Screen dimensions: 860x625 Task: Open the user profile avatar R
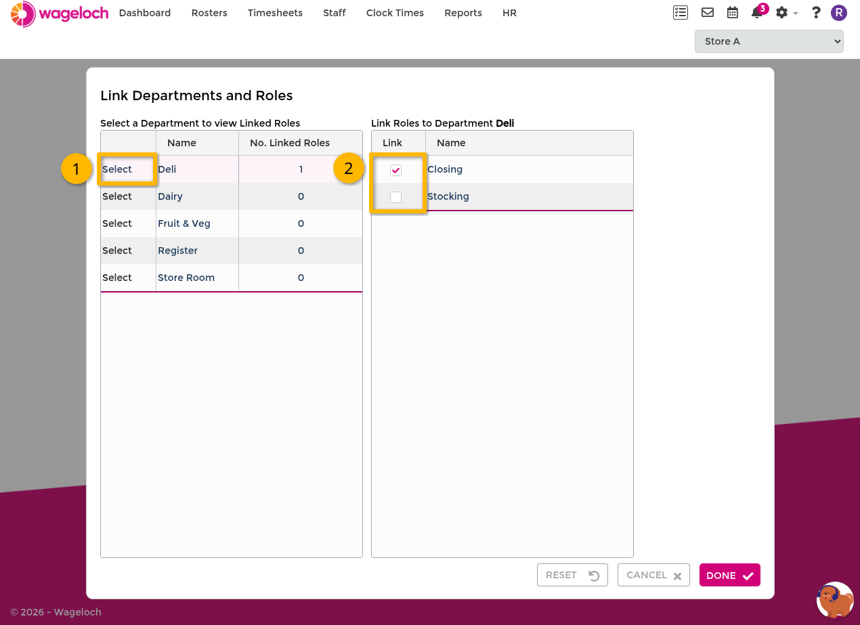pyautogui.click(x=839, y=12)
